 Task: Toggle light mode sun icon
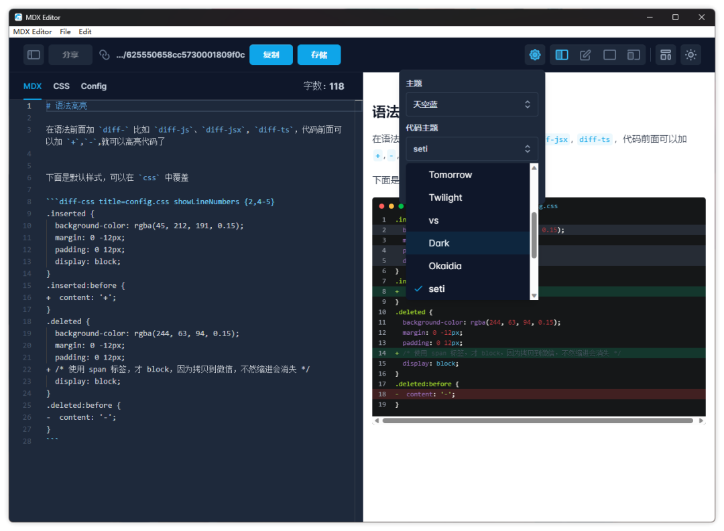click(x=690, y=55)
